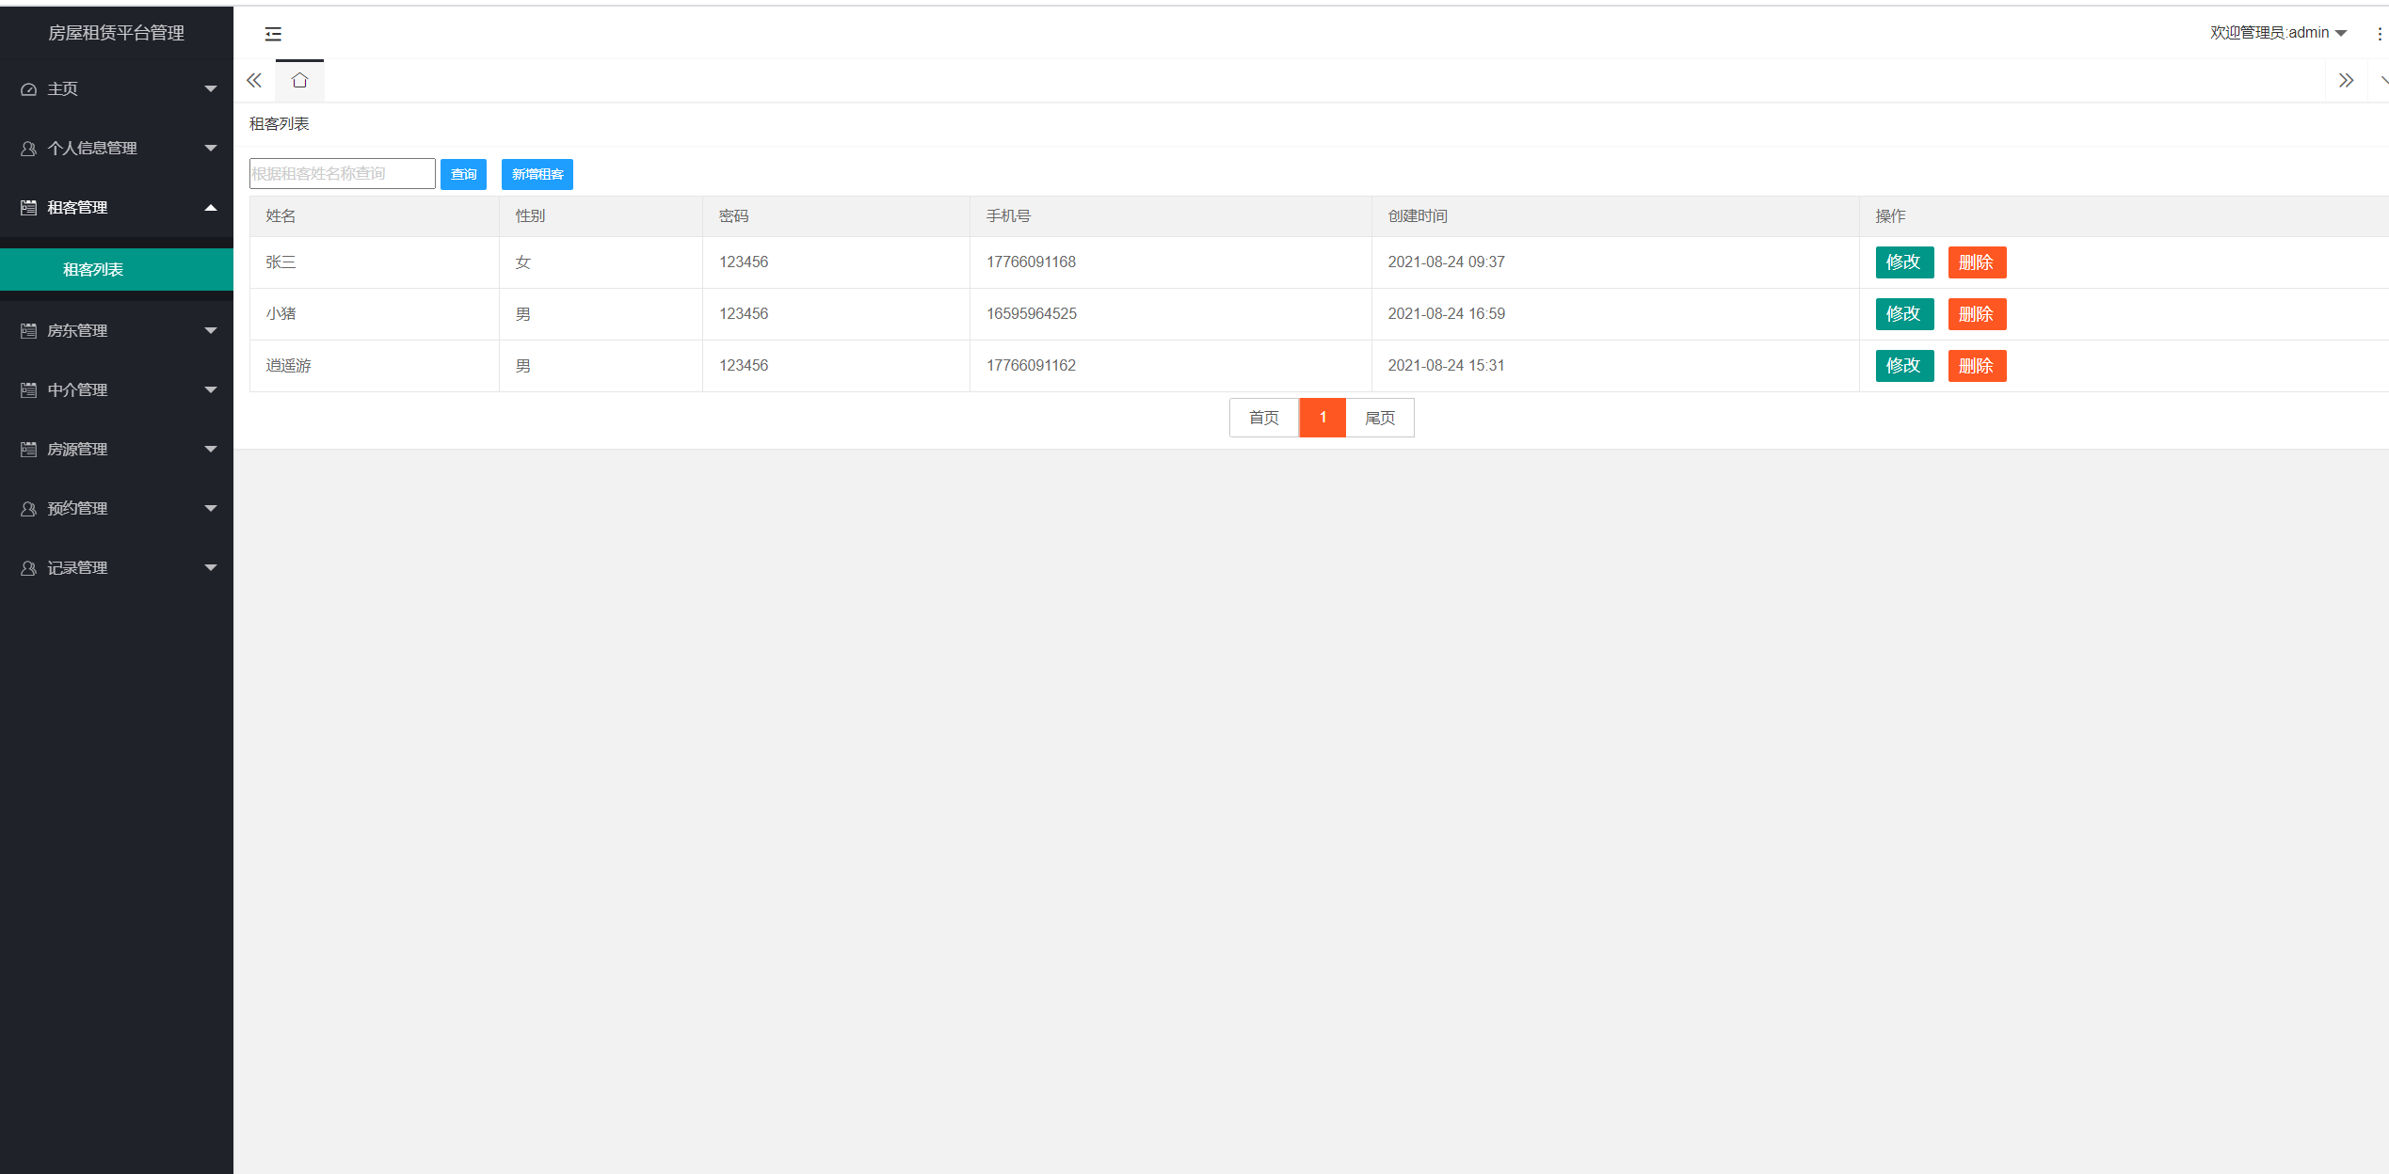Open the home tab icon

coord(299,81)
